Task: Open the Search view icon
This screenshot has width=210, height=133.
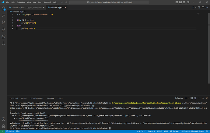Action: point(3,15)
